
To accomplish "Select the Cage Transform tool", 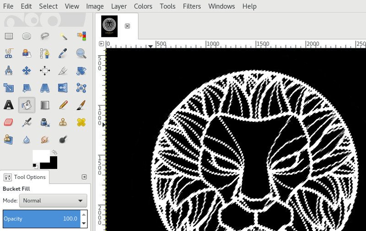I will 81,88.
